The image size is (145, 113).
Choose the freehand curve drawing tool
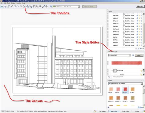click(9, 6)
